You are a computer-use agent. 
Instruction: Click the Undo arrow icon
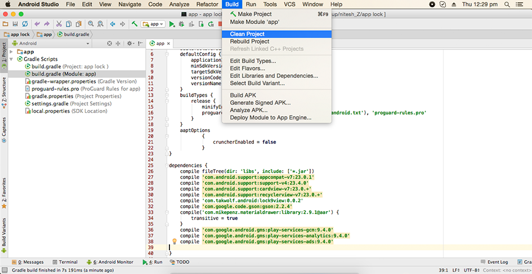point(37,24)
